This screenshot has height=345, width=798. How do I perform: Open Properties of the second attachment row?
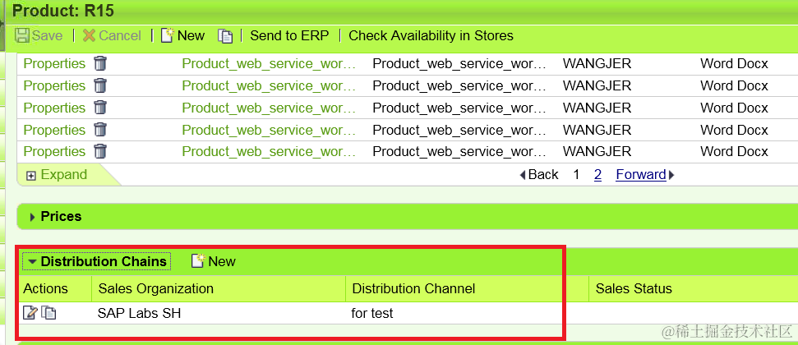click(x=54, y=85)
